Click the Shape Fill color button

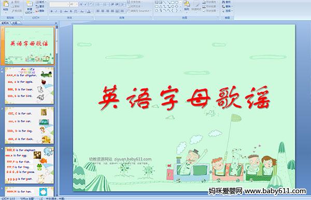tap(210, 2)
